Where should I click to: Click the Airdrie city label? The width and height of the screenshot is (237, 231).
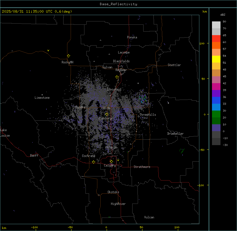click(111, 147)
